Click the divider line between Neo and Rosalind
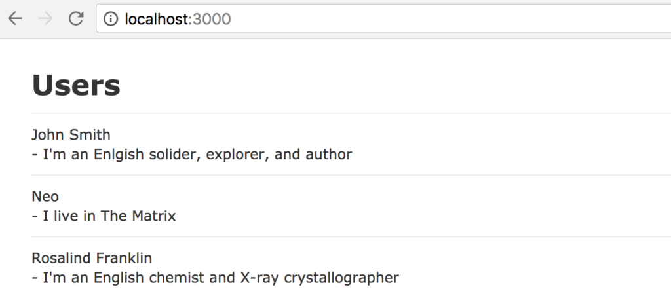 tap(351, 236)
